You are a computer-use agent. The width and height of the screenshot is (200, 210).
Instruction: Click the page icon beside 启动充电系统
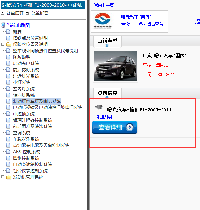point(8,63)
